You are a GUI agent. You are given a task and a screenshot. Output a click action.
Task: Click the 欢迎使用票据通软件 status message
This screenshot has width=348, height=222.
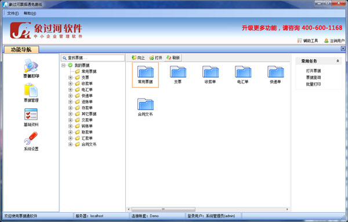click(x=21, y=216)
